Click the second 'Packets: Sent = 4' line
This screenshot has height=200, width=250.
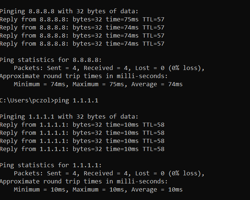(x=109, y=173)
